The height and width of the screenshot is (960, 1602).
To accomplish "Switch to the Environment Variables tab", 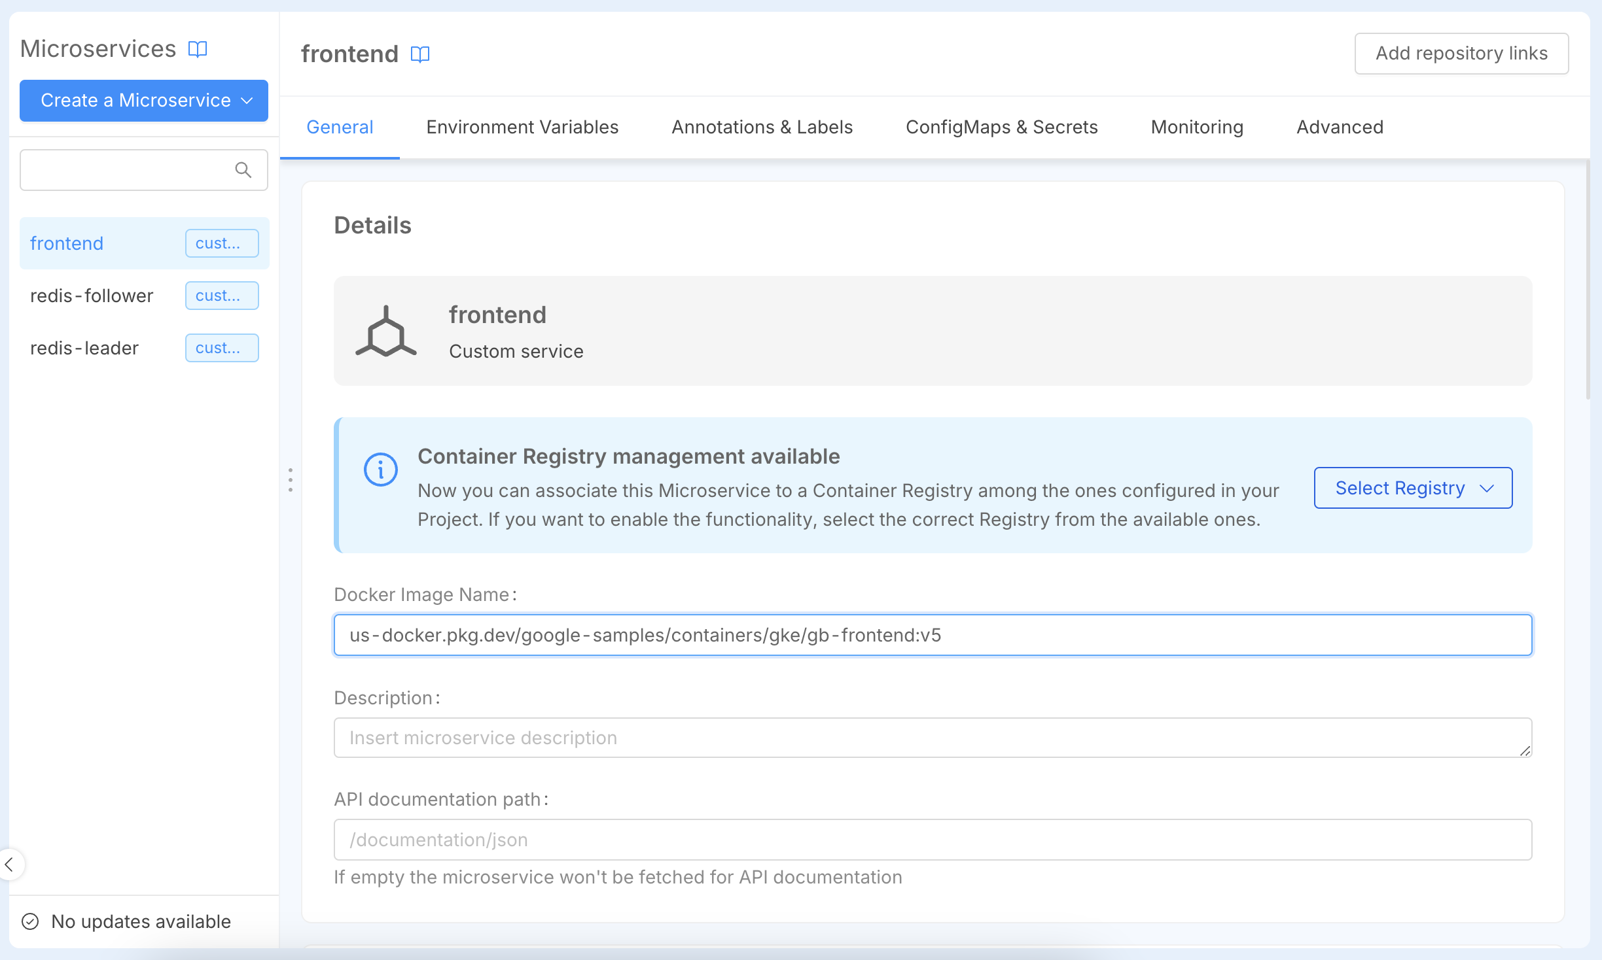I will click(x=522, y=127).
